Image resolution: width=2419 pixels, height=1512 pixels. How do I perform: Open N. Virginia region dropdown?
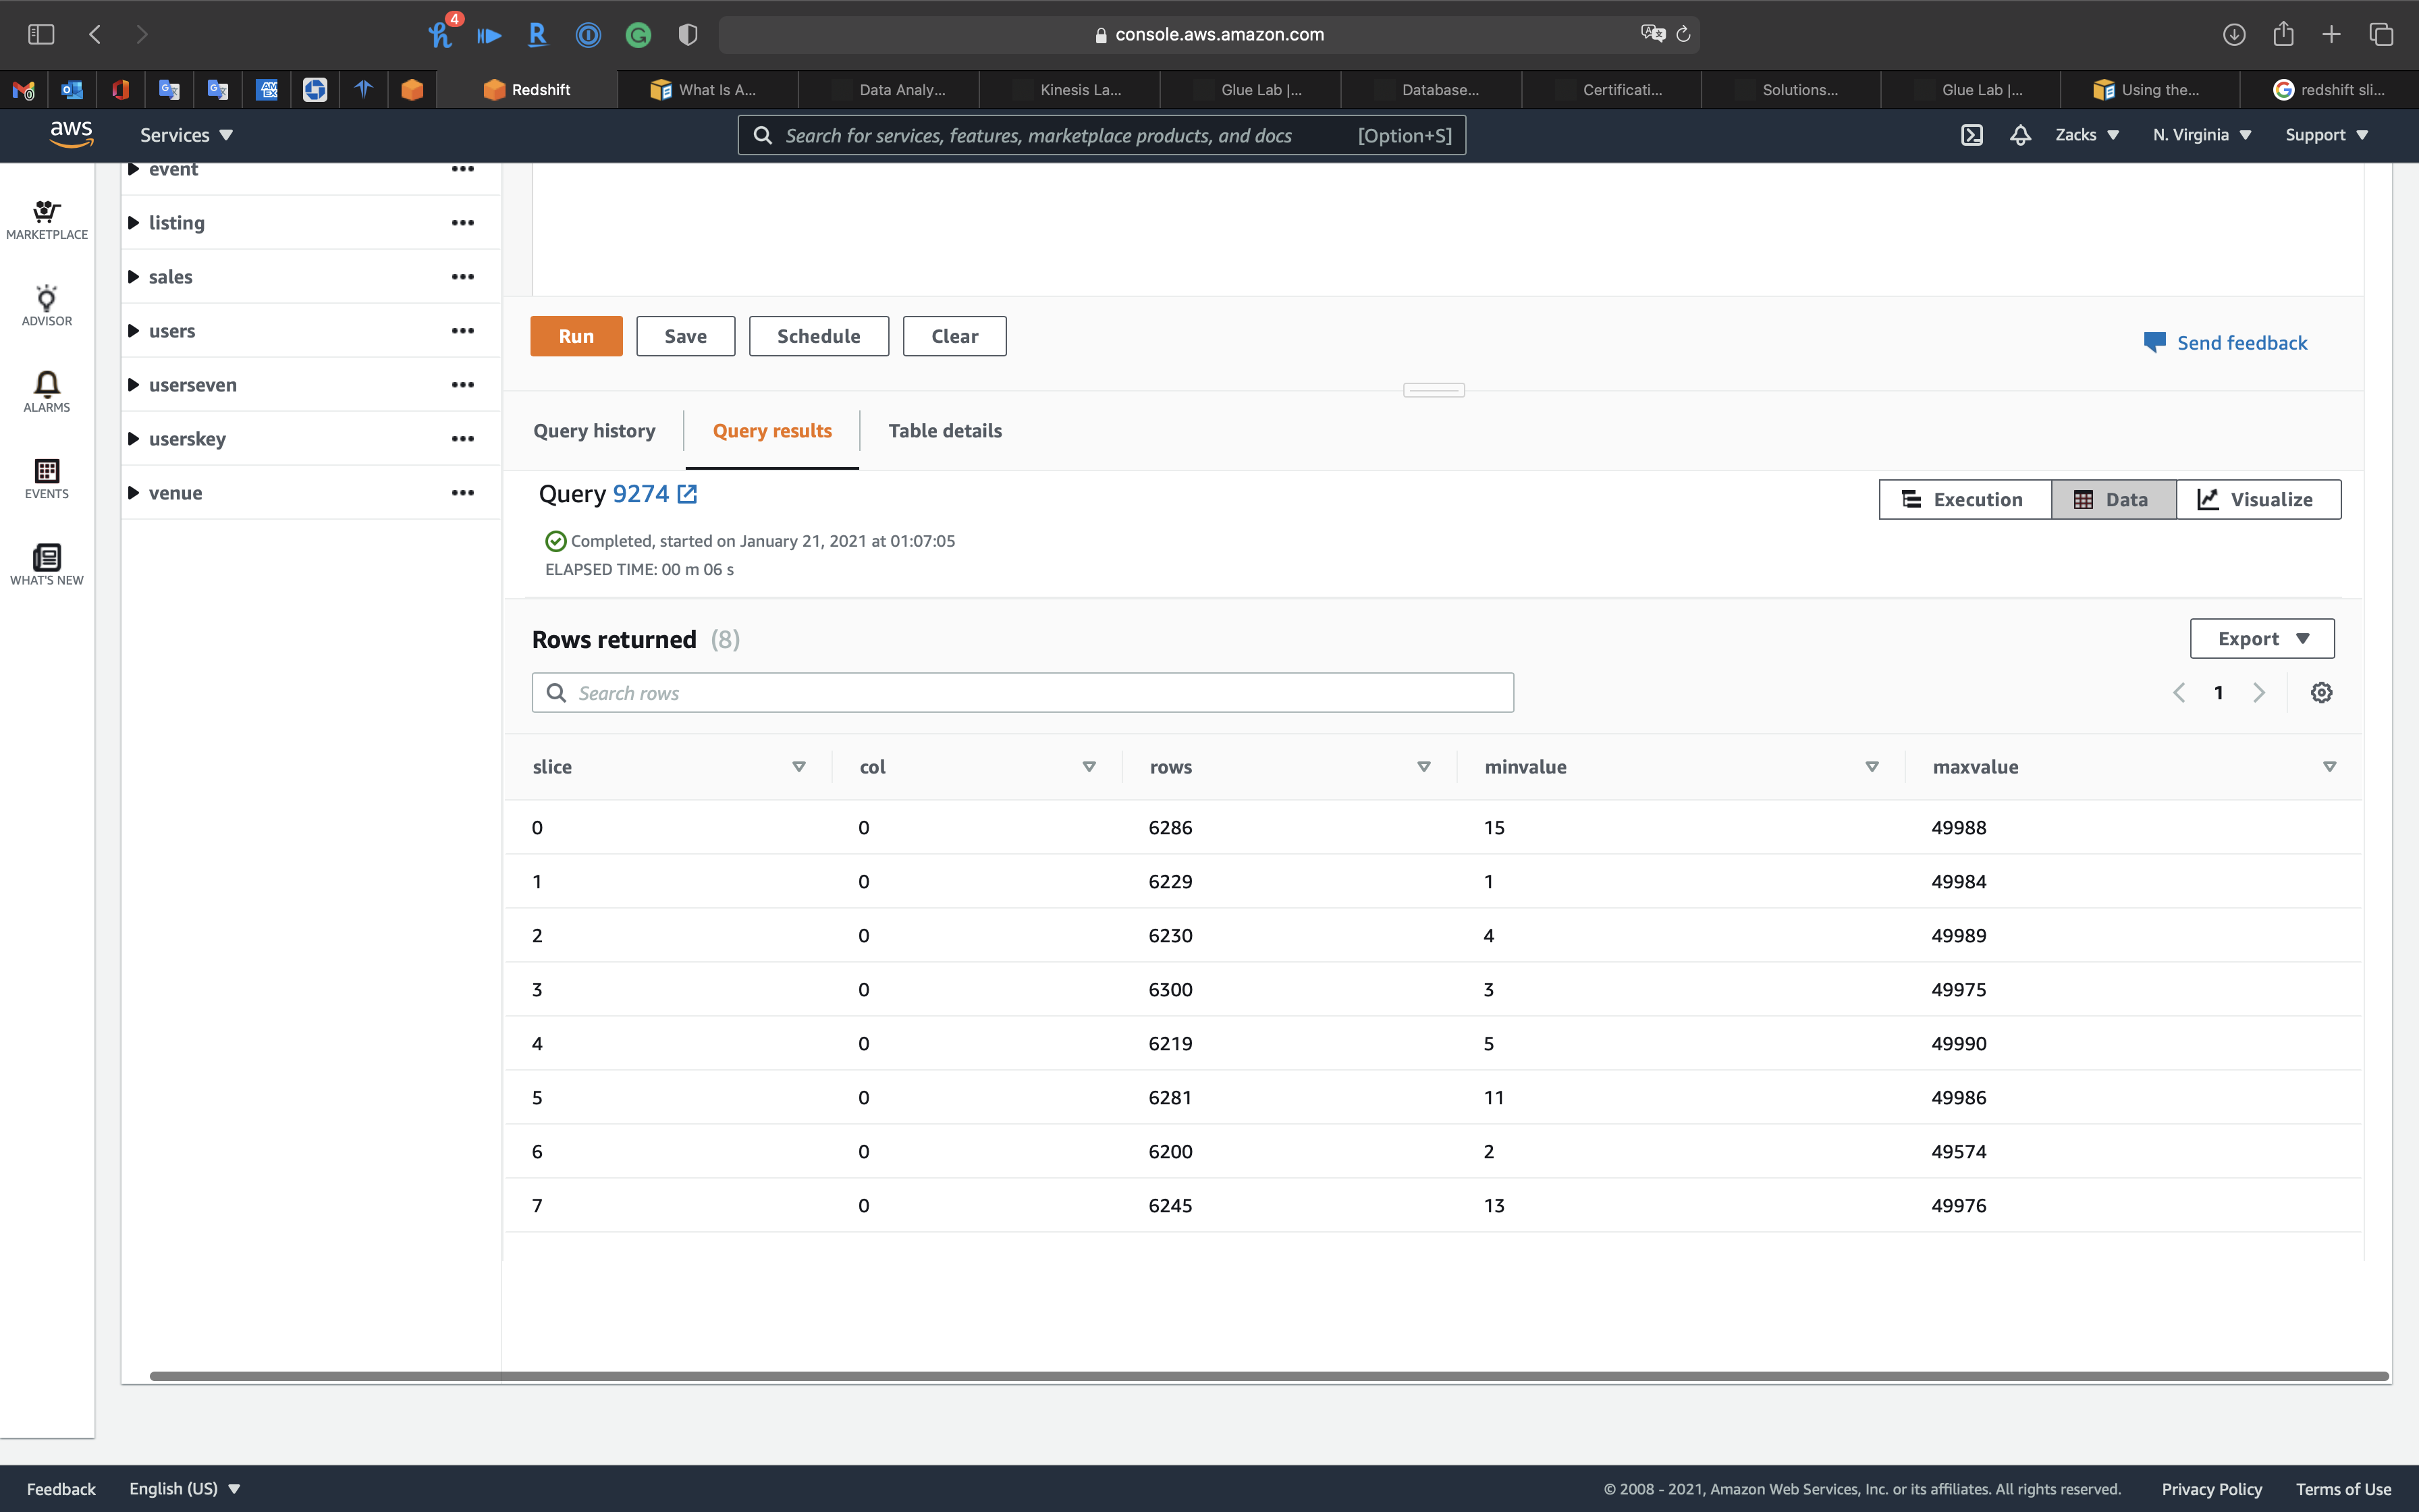coord(2202,135)
